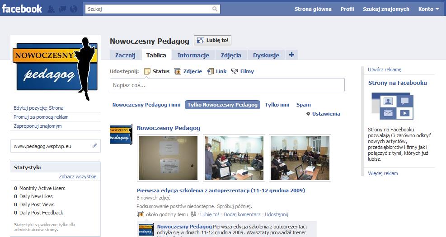Open Ustawienia wall settings

323,114
